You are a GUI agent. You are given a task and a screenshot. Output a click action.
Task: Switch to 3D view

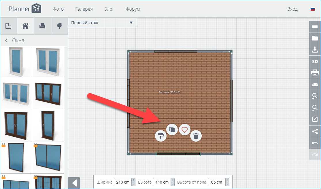[x=315, y=61]
